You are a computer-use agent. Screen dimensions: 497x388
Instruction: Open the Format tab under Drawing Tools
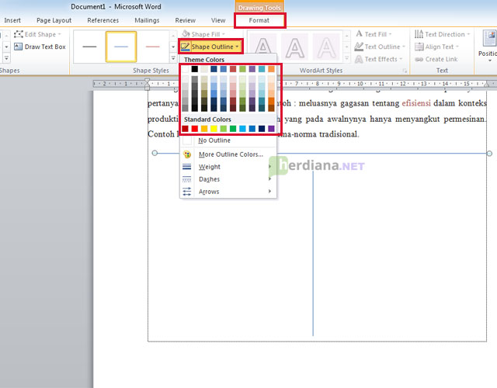coord(259,20)
